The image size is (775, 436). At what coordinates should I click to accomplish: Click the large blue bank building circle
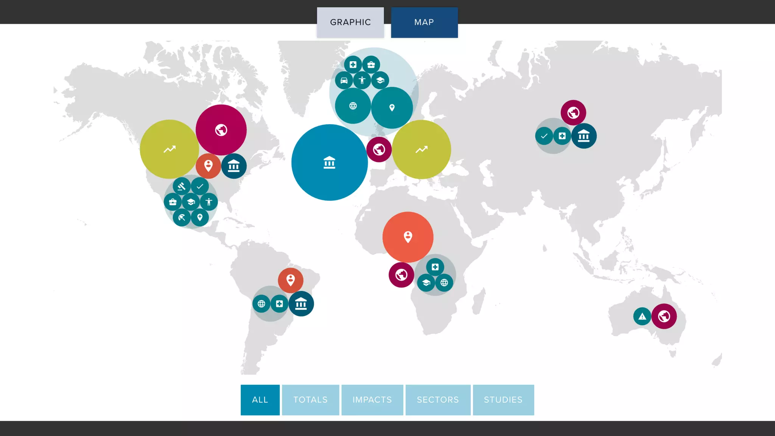329,162
